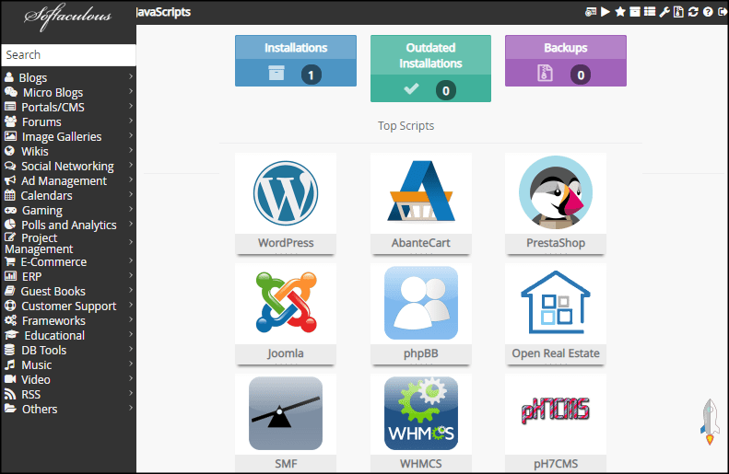Open settings via the wrench icon
This screenshot has height=474, width=729.
tap(664, 12)
